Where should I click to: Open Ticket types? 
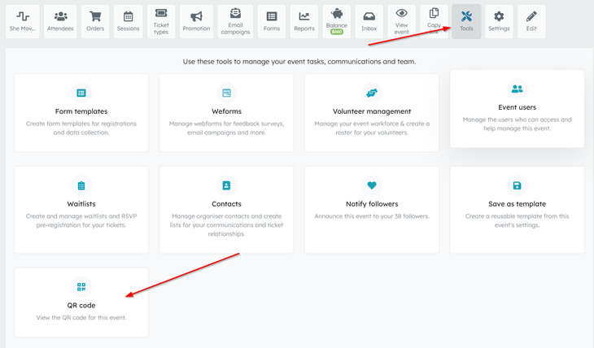point(161,21)
